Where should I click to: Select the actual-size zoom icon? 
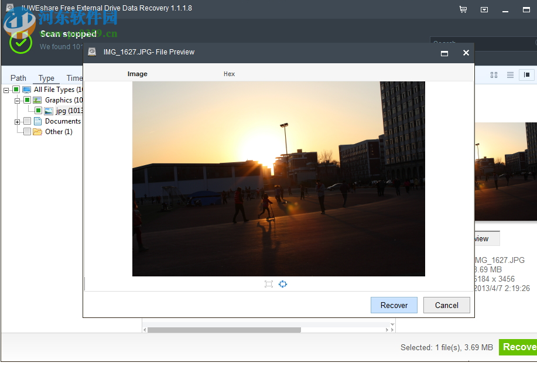pyautogui.click(x=283, y=284)
